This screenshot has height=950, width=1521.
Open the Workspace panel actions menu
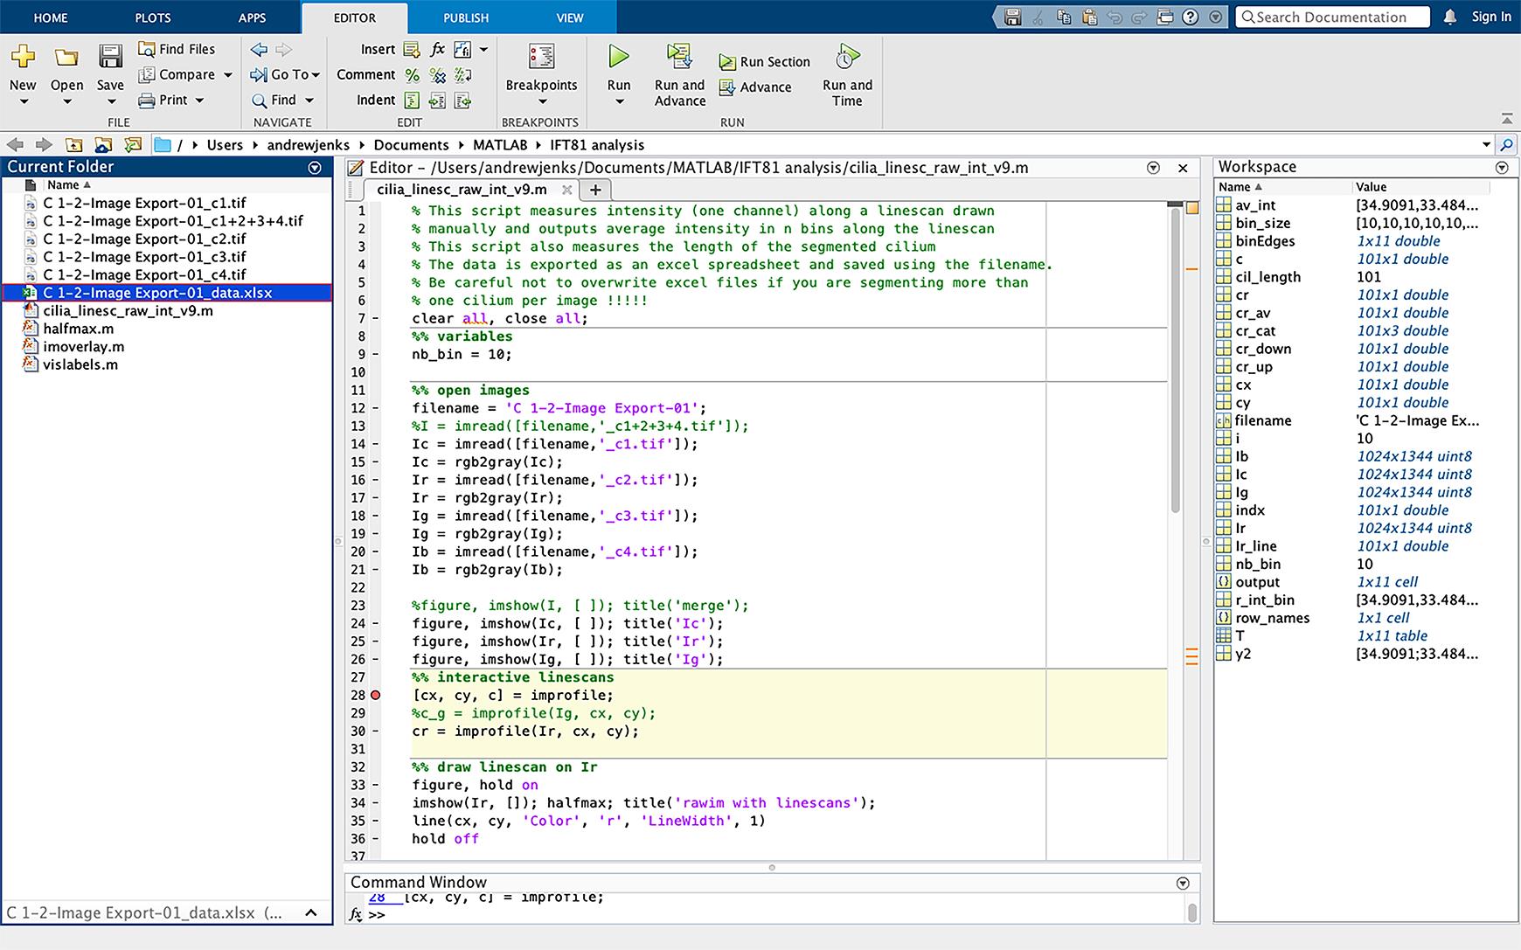pos(1502,168)
